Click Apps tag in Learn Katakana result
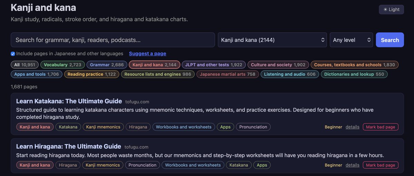This screenshot has height=176, width=414. click(225, 127)
